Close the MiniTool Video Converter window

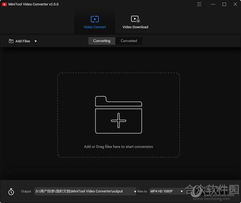(x=235, y=4)
